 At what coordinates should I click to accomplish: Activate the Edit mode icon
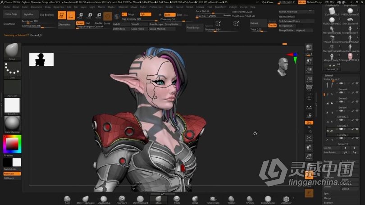[62, 15]
